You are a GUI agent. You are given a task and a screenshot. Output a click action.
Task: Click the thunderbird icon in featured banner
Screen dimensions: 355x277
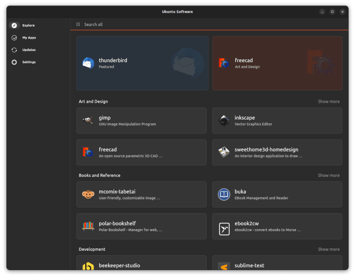coord(88,63)
